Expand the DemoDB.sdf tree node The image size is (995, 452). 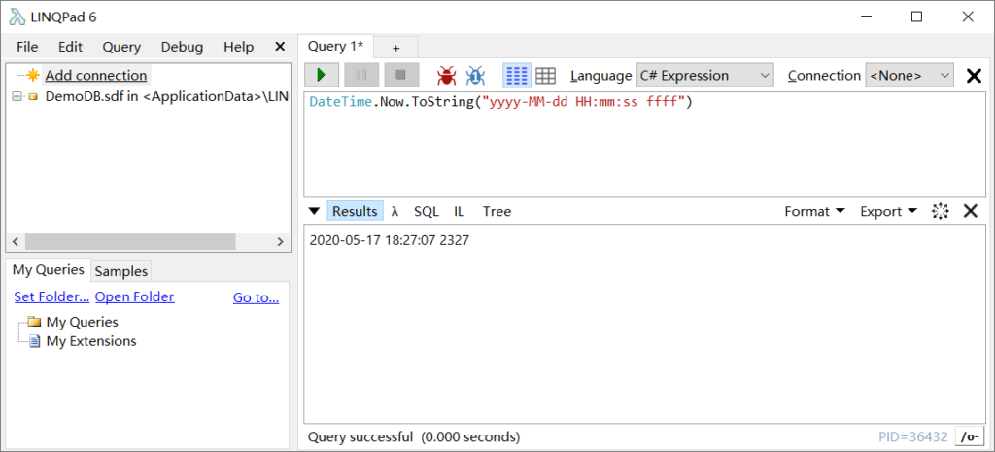16,96
